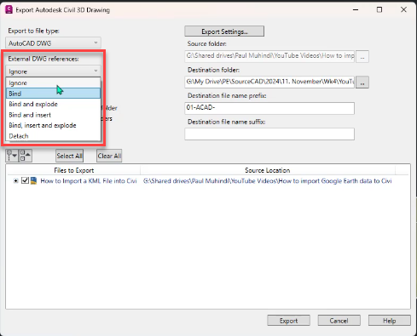Open Help for export dialog
This screenshot has height=336, width=417.
pos(390,321)
